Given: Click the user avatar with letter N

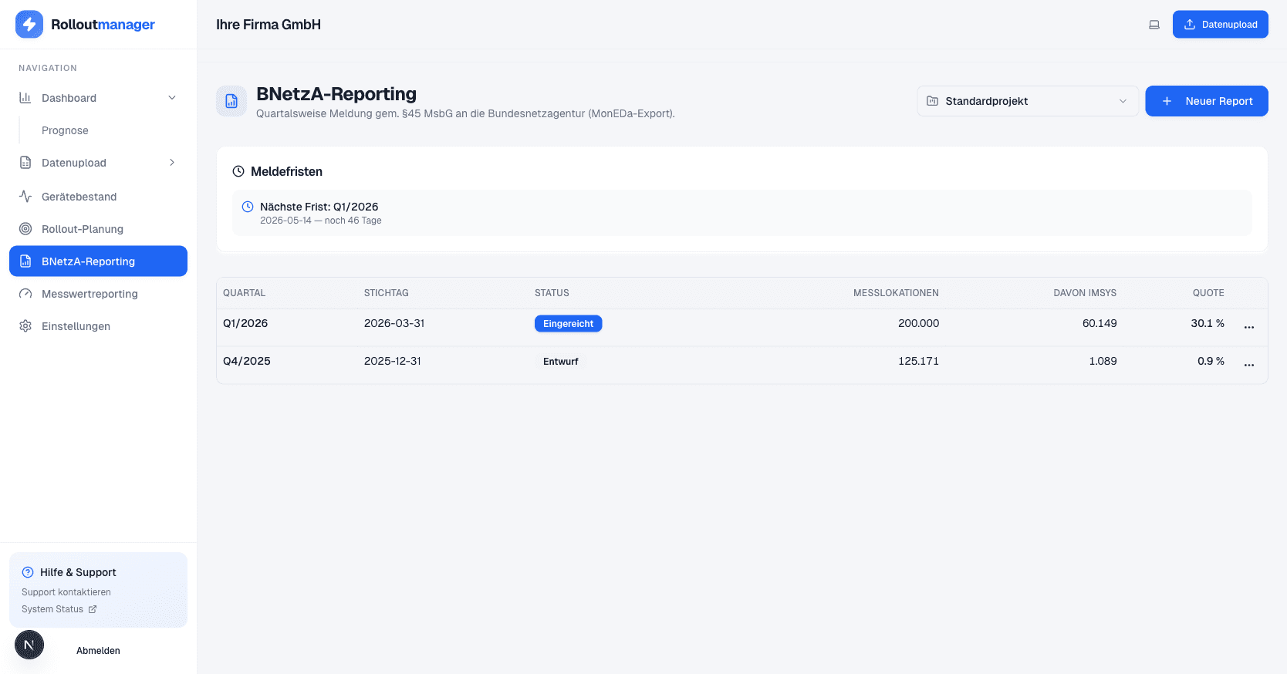Looking at the screenshot, I should pyautogui.click(x=29, y=645).
